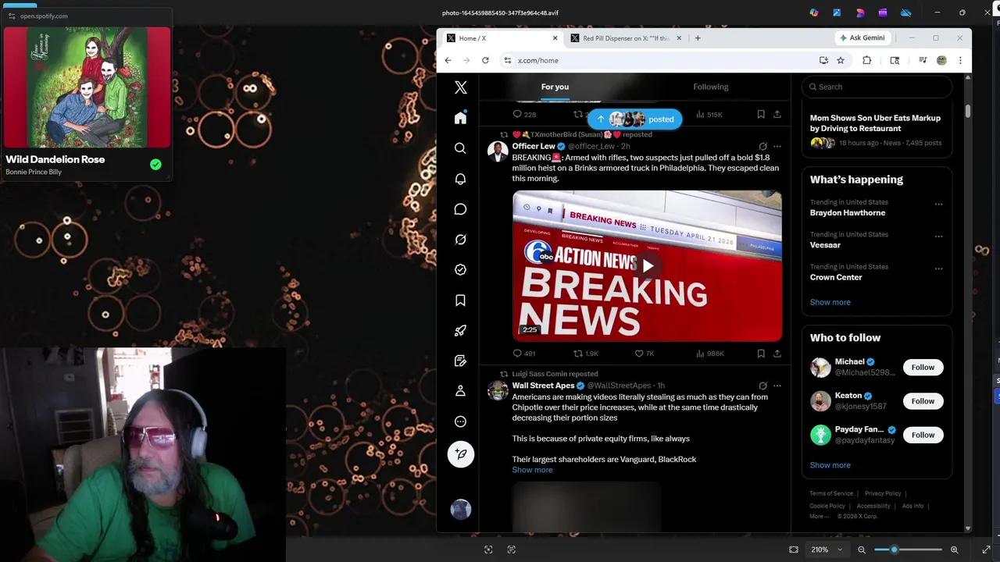This screenshot has height=562, width=1000.
Task: Open the Grok icon in X sidebar
Action: click(460, 240)
